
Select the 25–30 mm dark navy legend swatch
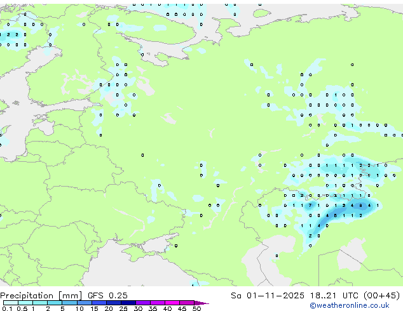coord(128,303)
